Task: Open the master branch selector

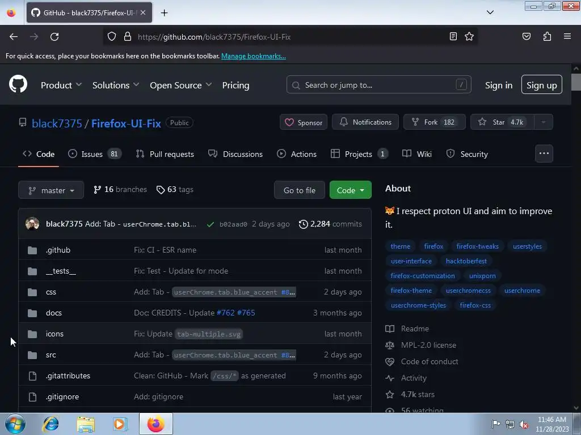Action: tap(51, 190)
